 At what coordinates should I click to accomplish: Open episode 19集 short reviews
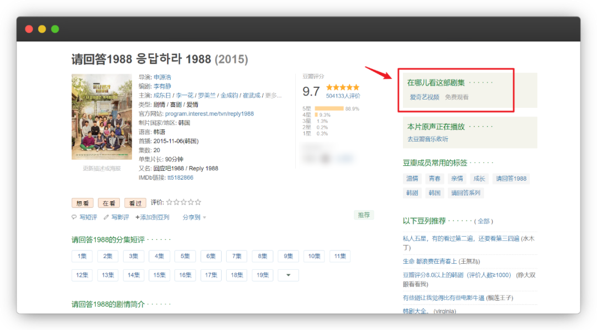(263, 275)
